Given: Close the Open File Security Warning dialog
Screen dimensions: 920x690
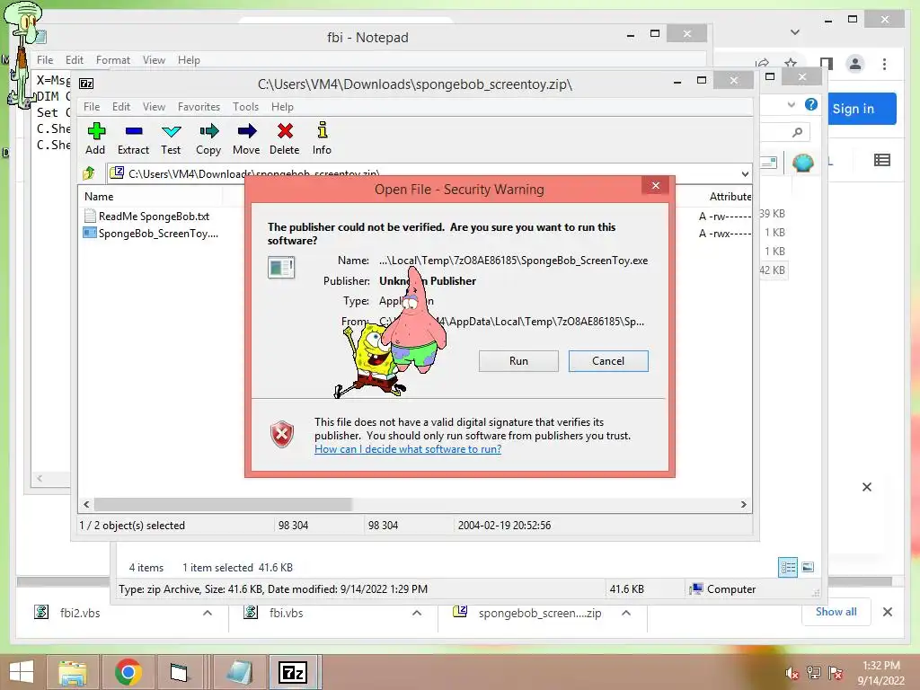Looking at the screenshot, I should pyautogui.click(x=656, y=186).
